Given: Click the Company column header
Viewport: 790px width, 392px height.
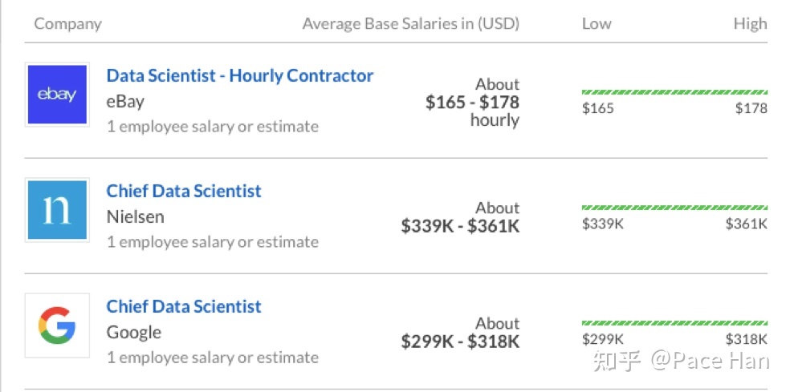Looking at the screenshot, I should click(x=68, y=24).
